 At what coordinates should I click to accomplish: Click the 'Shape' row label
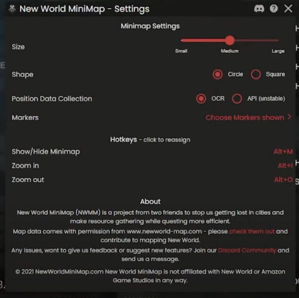click(x=23, y=75)
